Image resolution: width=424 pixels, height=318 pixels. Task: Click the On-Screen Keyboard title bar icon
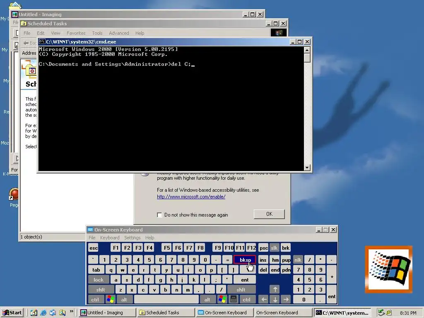click(x=90, y=229)
